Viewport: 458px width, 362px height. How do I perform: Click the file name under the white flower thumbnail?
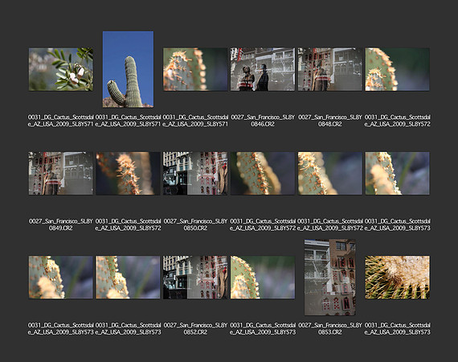click(61, 121)
